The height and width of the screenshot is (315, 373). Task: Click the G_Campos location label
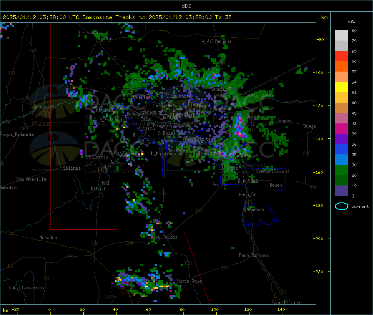tap(282, 121)
